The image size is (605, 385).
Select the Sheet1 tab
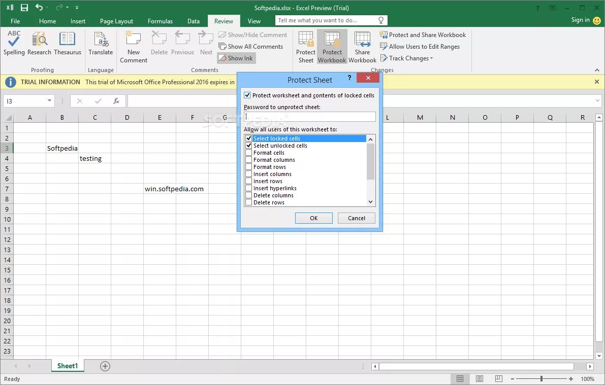pyautogui.click(x=68, y=366)
